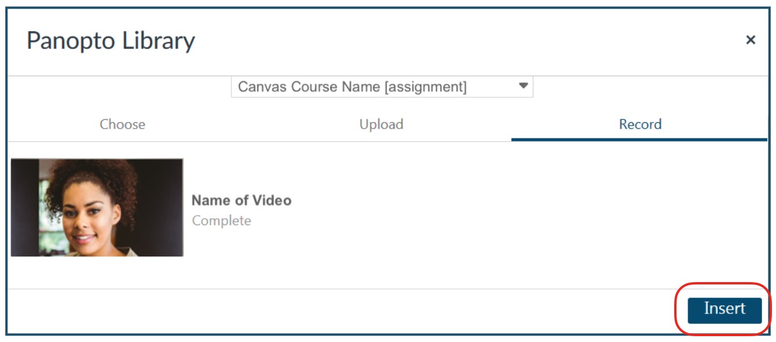Click the Insert button

point(724,309)
